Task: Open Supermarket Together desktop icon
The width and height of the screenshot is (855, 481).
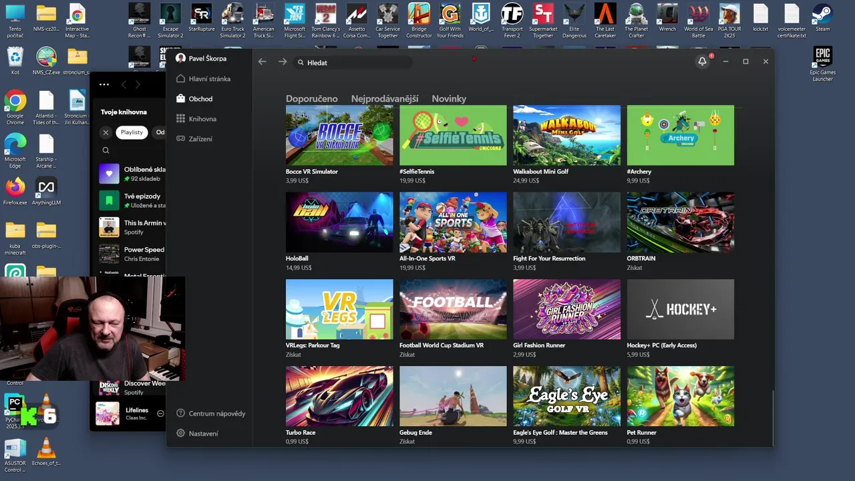Action: coord(543,20)
